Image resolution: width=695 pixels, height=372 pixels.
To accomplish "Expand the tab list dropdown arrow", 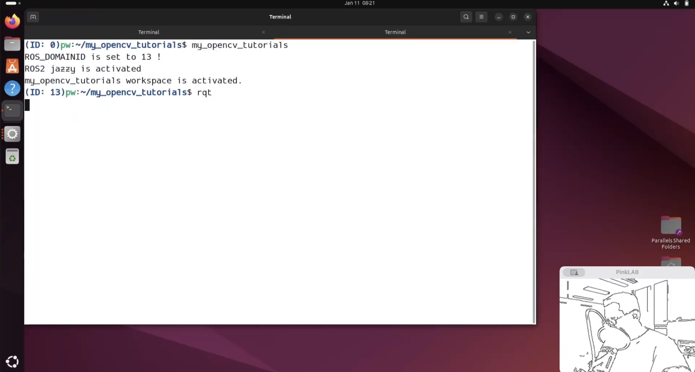I will [x=528, y=32].
